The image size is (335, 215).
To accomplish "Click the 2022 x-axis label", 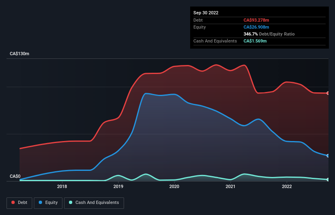I will [287, 186].
